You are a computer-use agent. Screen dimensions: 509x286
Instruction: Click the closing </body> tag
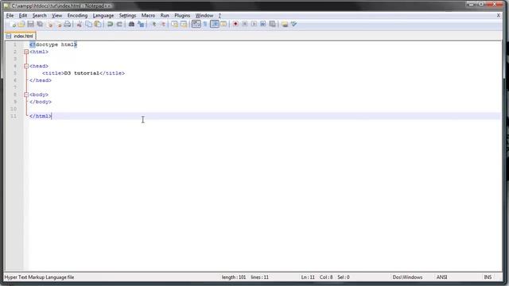[41, 102]
